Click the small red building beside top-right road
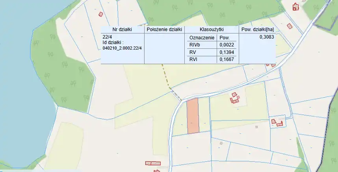 click(x=290, y=26)
